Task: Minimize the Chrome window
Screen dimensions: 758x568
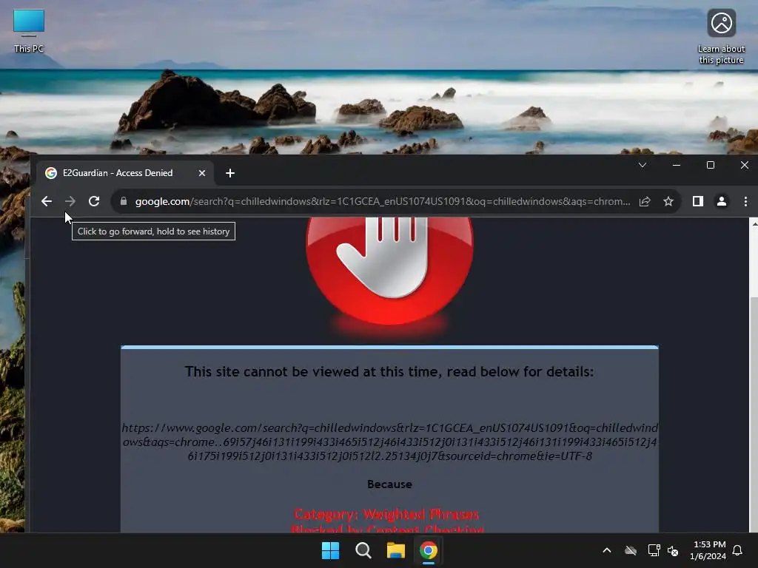Action: [677, 165]
